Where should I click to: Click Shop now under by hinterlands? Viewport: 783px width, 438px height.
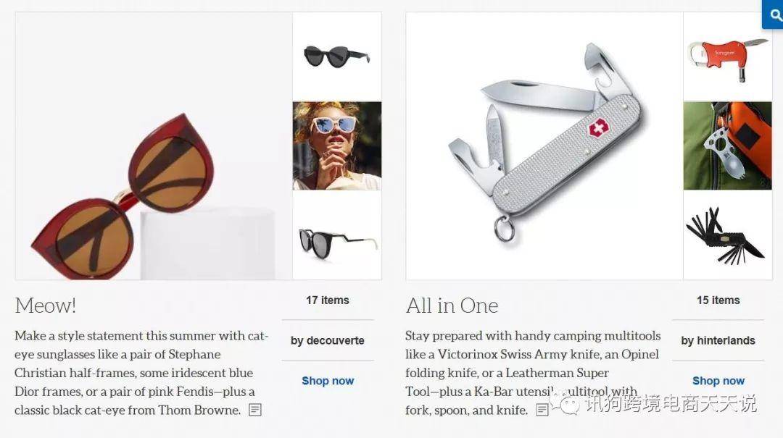click(718, 381)
